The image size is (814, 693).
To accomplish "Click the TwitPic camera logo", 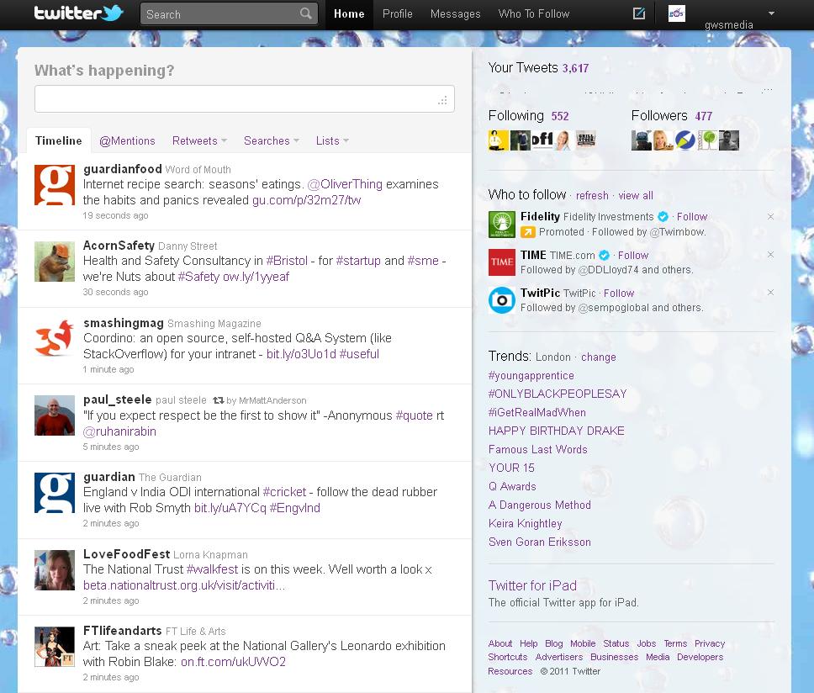I will pos(502,300).
